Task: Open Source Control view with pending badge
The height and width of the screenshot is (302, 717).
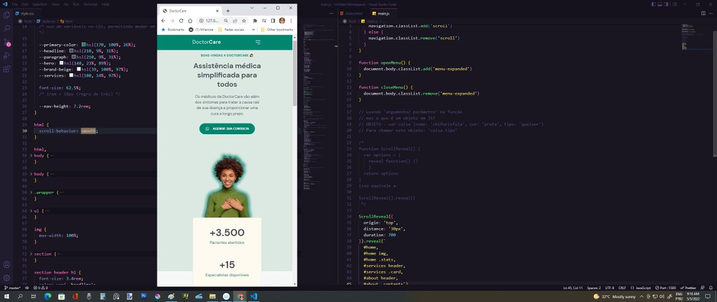Action: 6,42
